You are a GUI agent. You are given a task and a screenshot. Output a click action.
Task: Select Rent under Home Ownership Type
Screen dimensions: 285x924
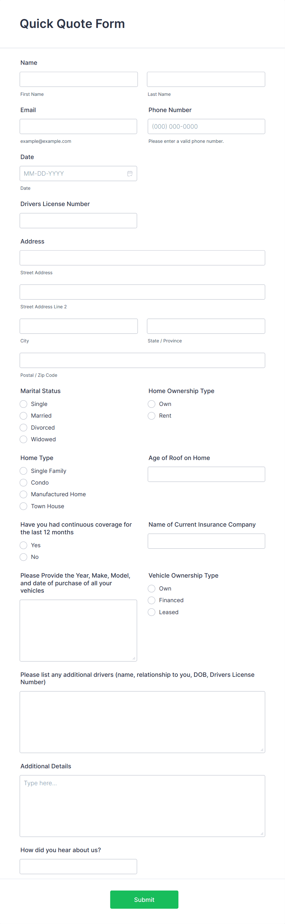[151, 415]
